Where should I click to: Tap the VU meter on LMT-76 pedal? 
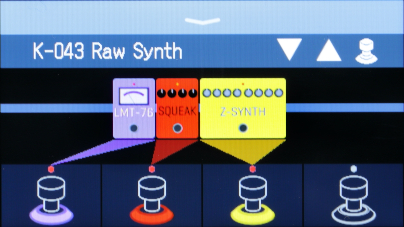[x=134, y=96]
